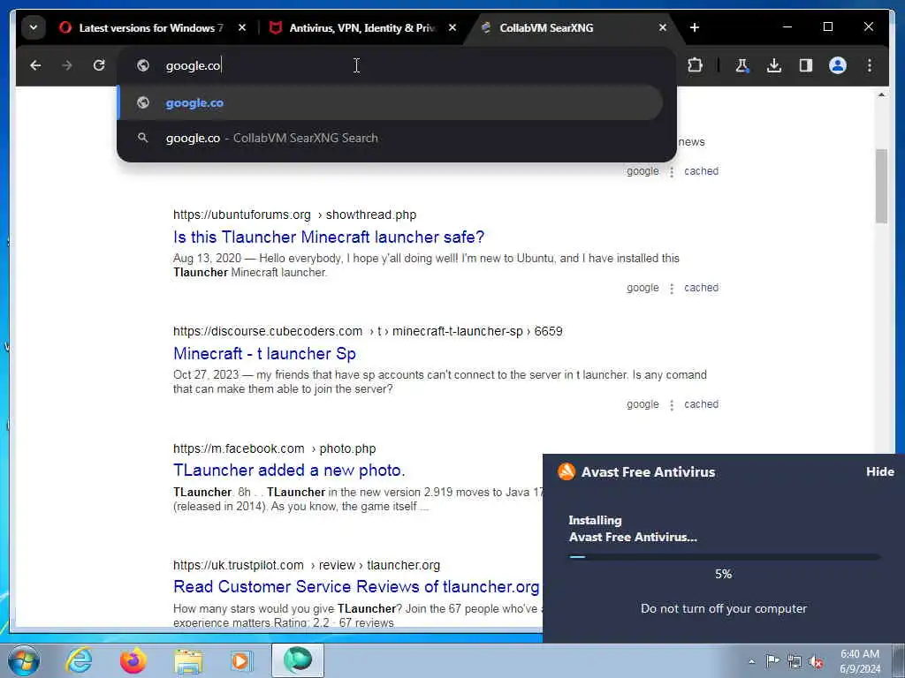
Task: Show hidden tray icons arrow
Action: (x=751, y=661)
